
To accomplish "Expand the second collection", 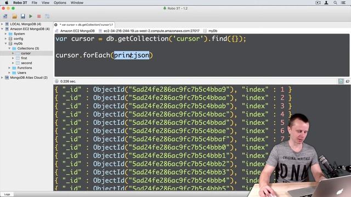I will pyautogui.click(x=13, y=63).
